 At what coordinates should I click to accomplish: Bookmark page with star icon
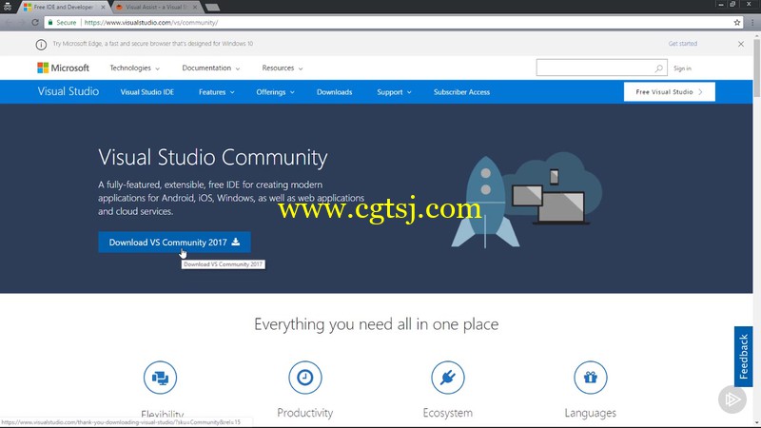737,22
